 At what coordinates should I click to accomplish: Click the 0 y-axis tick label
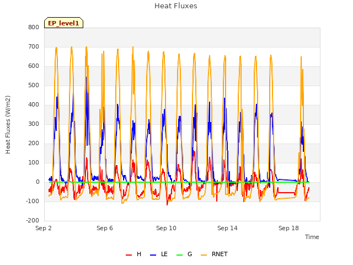click(38, 182)
